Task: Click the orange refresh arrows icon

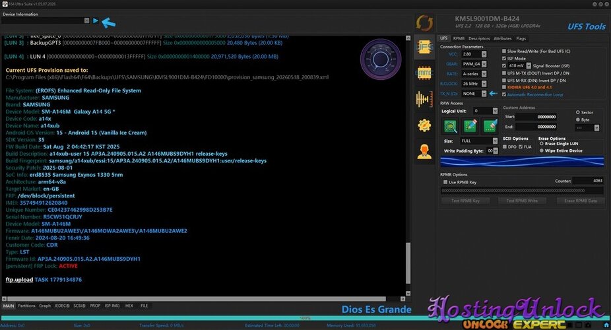Action: point(424,23)
